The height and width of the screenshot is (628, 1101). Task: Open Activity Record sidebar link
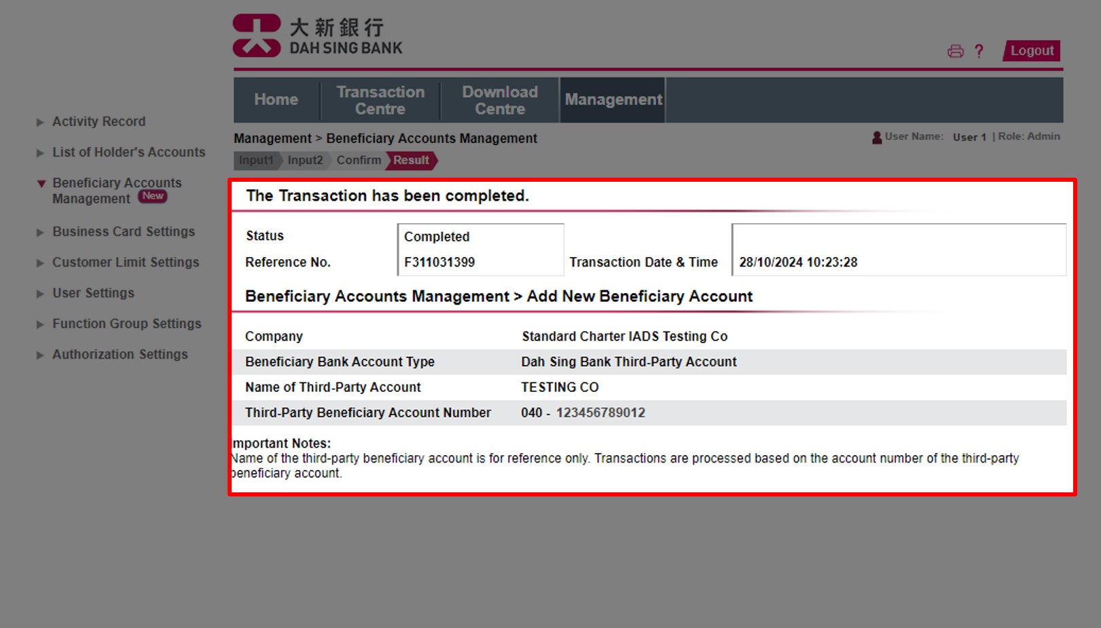99,121
